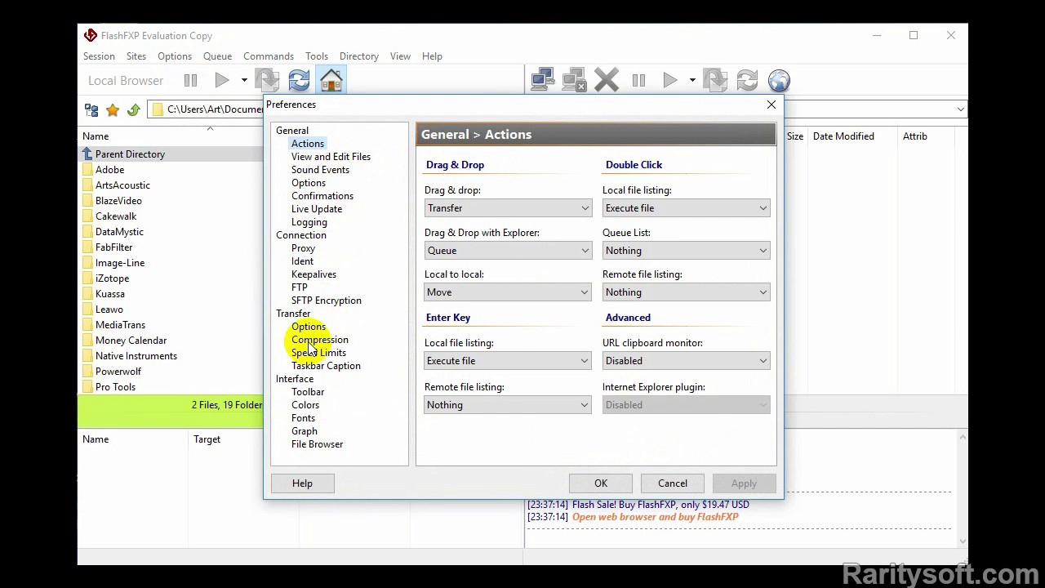Open the Local to local dropdown
This screenshot has width=1045, height=588.
(x=508, y=292)
